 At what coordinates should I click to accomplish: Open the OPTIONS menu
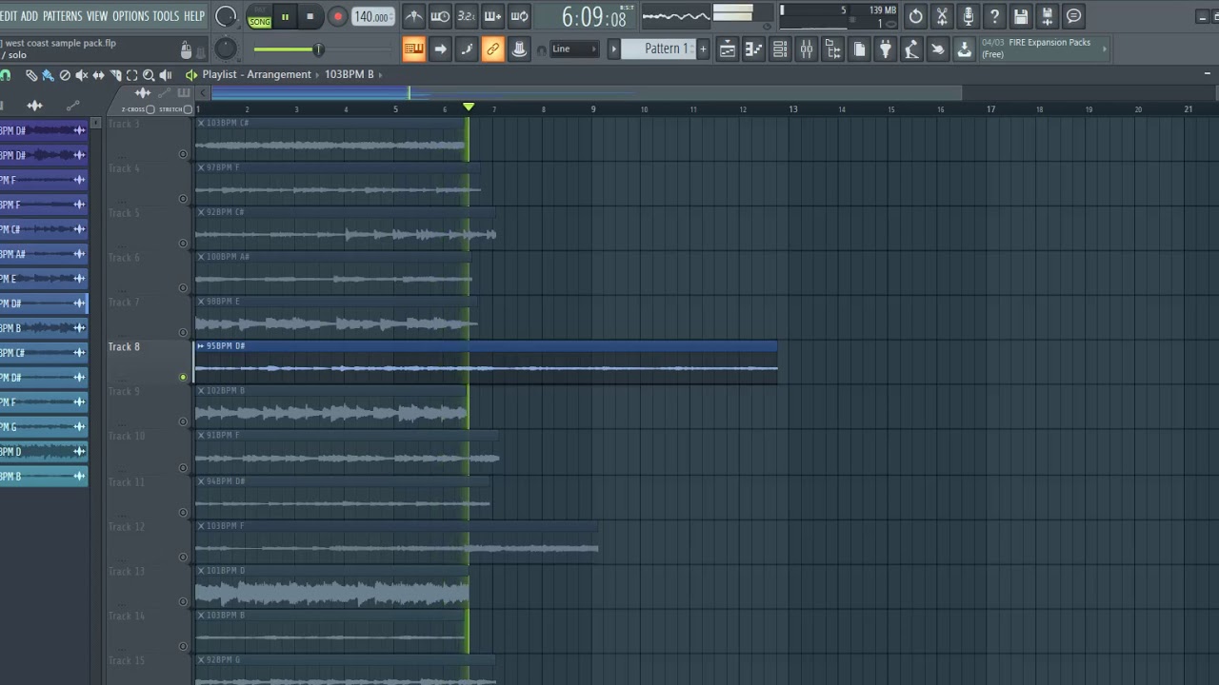click(x=130, y=16)
